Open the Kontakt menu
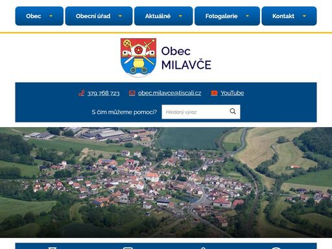Viewport: 332px width, 249px height. coord(289,16)
